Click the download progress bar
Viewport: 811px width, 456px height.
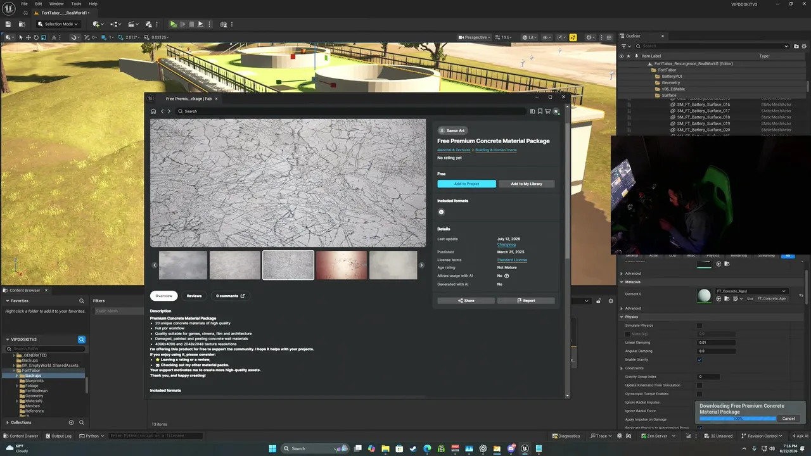click(x=738, y=419)
